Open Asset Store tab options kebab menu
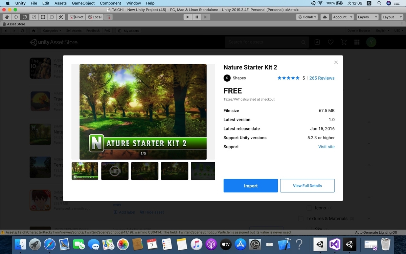Viewport: 406px width, 254px height. [402, 24]
